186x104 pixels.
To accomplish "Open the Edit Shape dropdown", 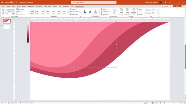I will tap(20, 9).
